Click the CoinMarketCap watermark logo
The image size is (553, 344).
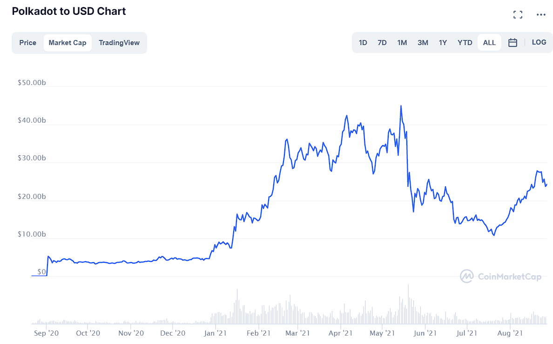pyautogui.click(x=500, y=276)
